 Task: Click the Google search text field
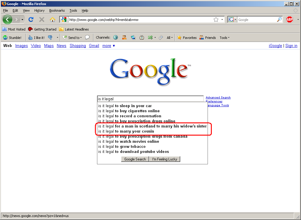click(x=150, y=99)
